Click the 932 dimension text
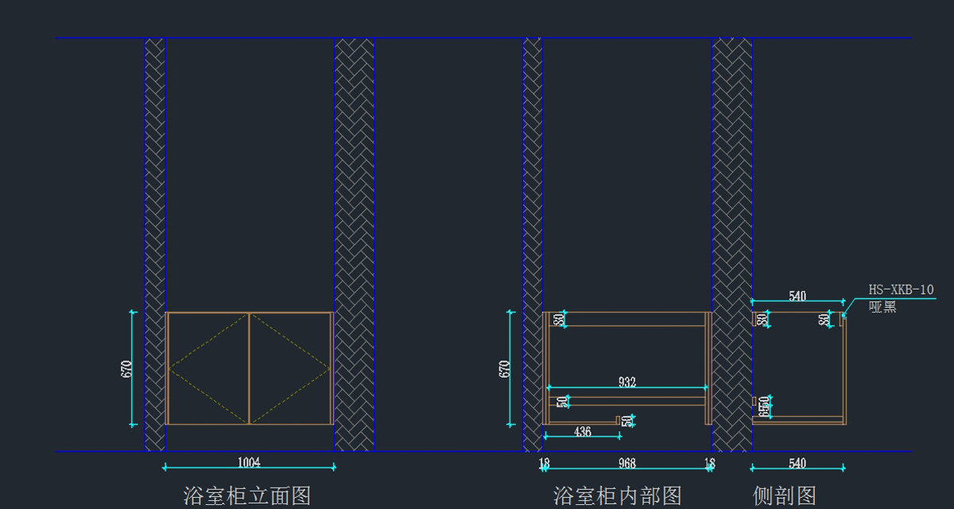This screenshot has height=509, width=954. 627,383
